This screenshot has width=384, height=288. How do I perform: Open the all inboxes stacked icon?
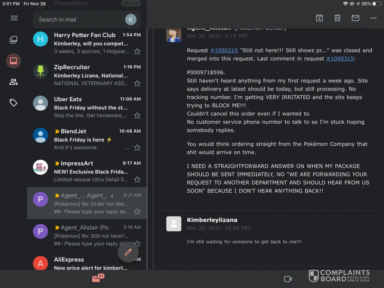pyautogui.click(x=14, y=40)
